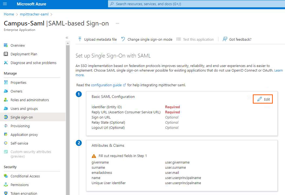Click the Unique User Identifier row

[146, 183]
